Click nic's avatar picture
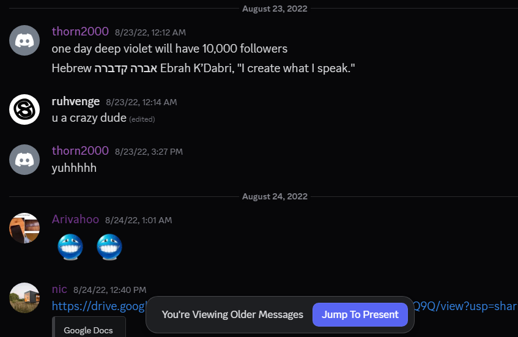The height and width of the screenshot is (337, 518). point(24,298)
